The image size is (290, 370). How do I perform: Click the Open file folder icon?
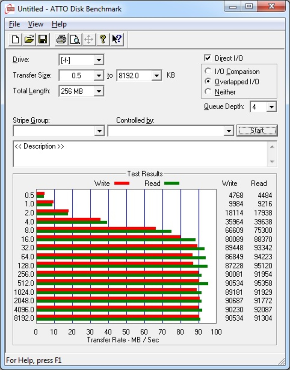tap(29, 39)
